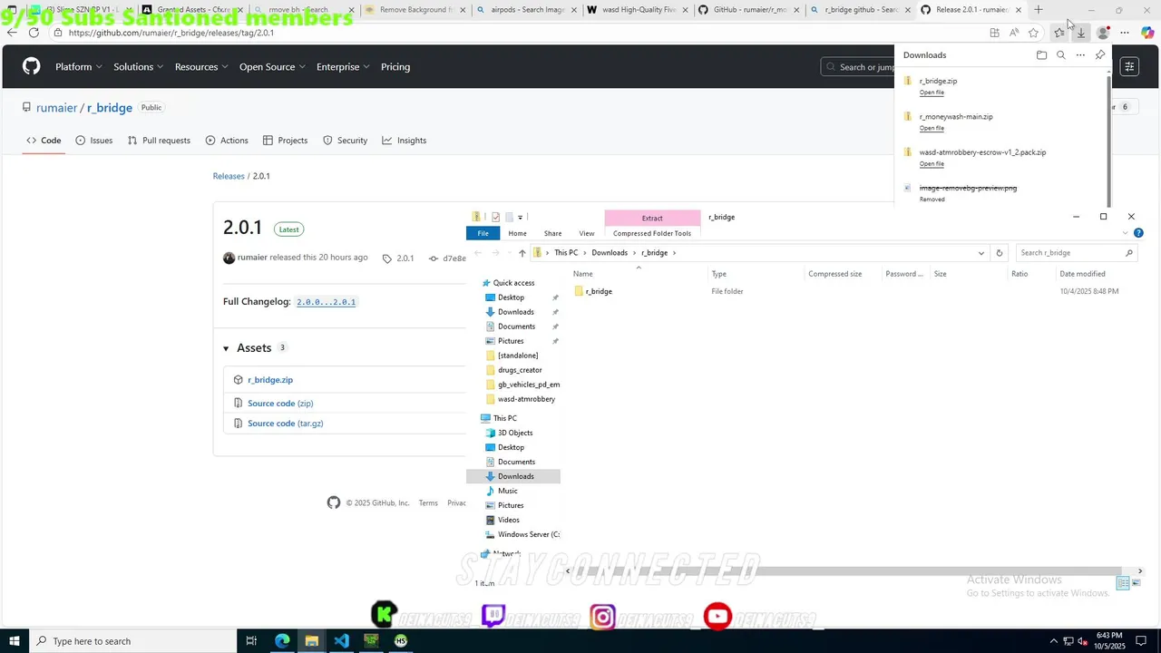Screen dimensions: 1161x653
Task: Expand Enterprise menu on GitHub
Action: click(x=343, y=67)
